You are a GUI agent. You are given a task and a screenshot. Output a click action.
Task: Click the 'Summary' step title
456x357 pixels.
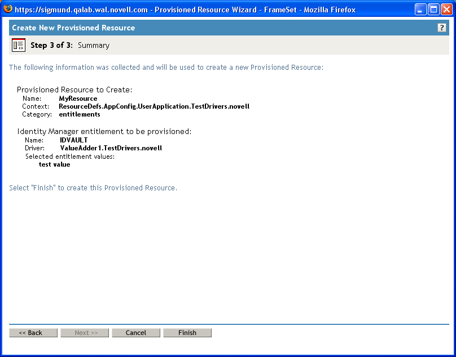[x=94, y=46]
